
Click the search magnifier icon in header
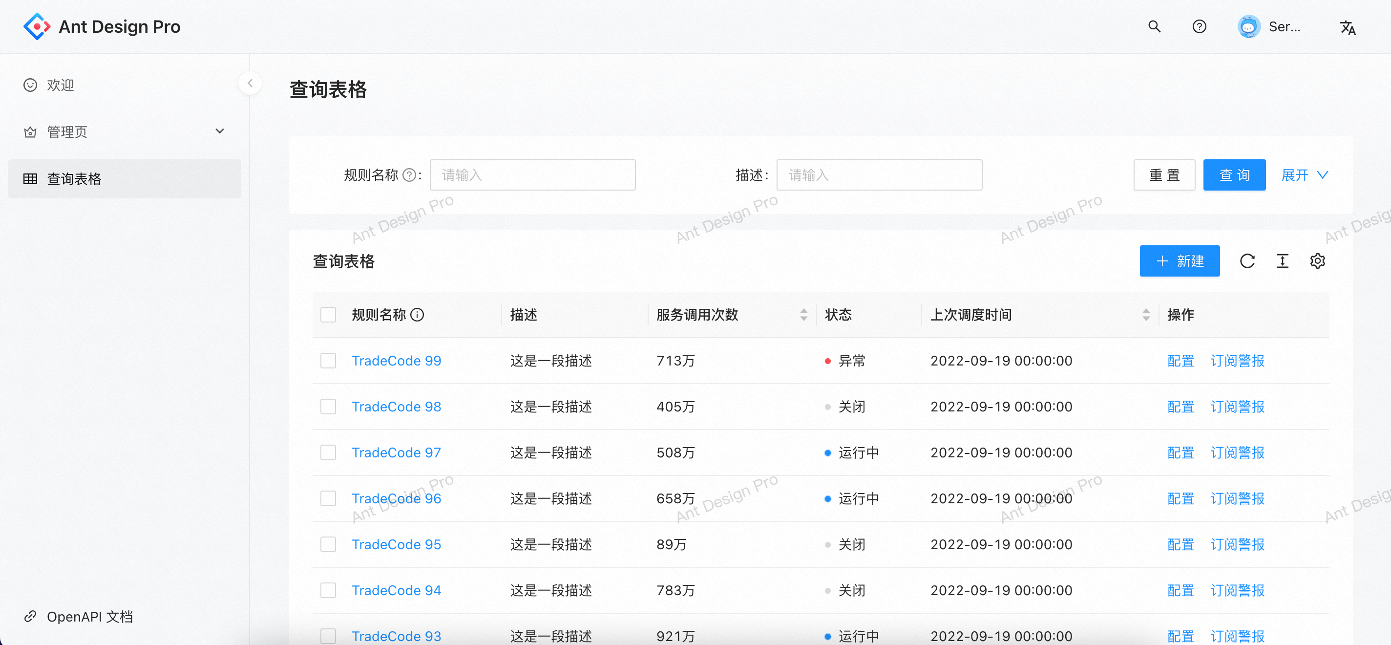(x=1154, y=26)
